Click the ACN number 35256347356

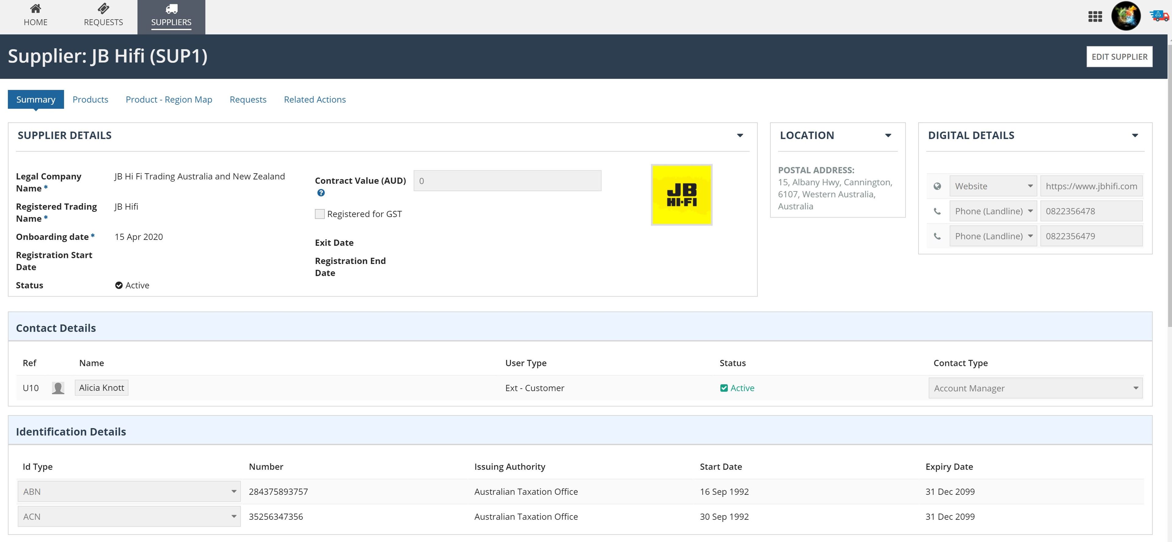click(x=276, y=516)
